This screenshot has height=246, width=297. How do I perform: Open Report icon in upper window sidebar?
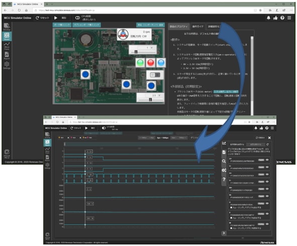(7, 55)
